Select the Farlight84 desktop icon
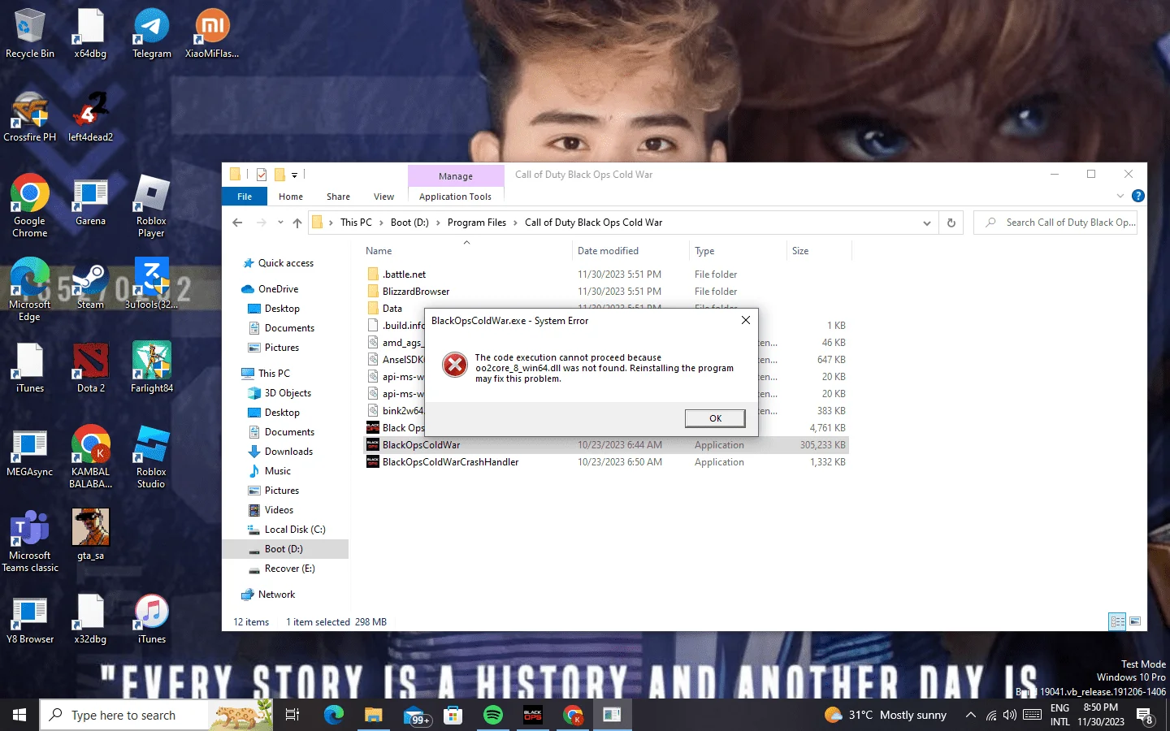Viewport: 1170px width, 731px height. pos(152,368)
